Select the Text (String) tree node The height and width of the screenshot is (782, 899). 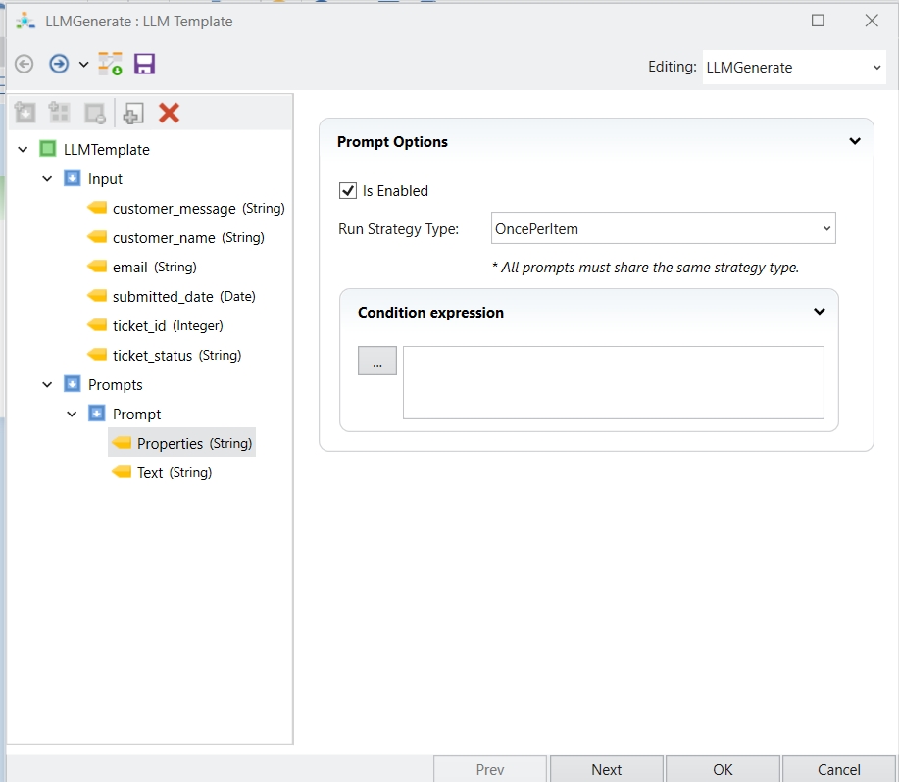(150, 473)
